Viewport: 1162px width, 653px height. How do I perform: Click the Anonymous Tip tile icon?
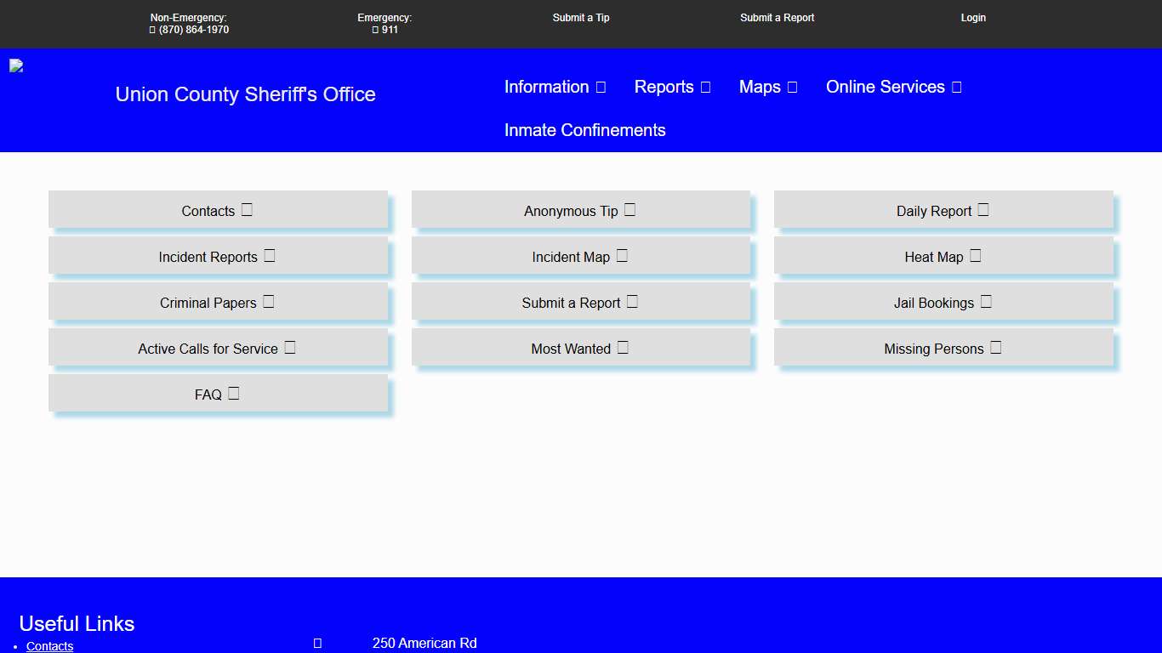click(x=629, y=210)
